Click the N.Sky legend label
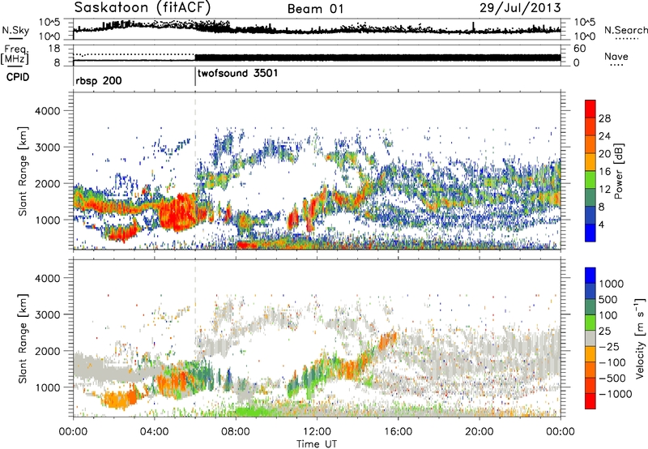The image size is (648, 449). tap(15, 30)
